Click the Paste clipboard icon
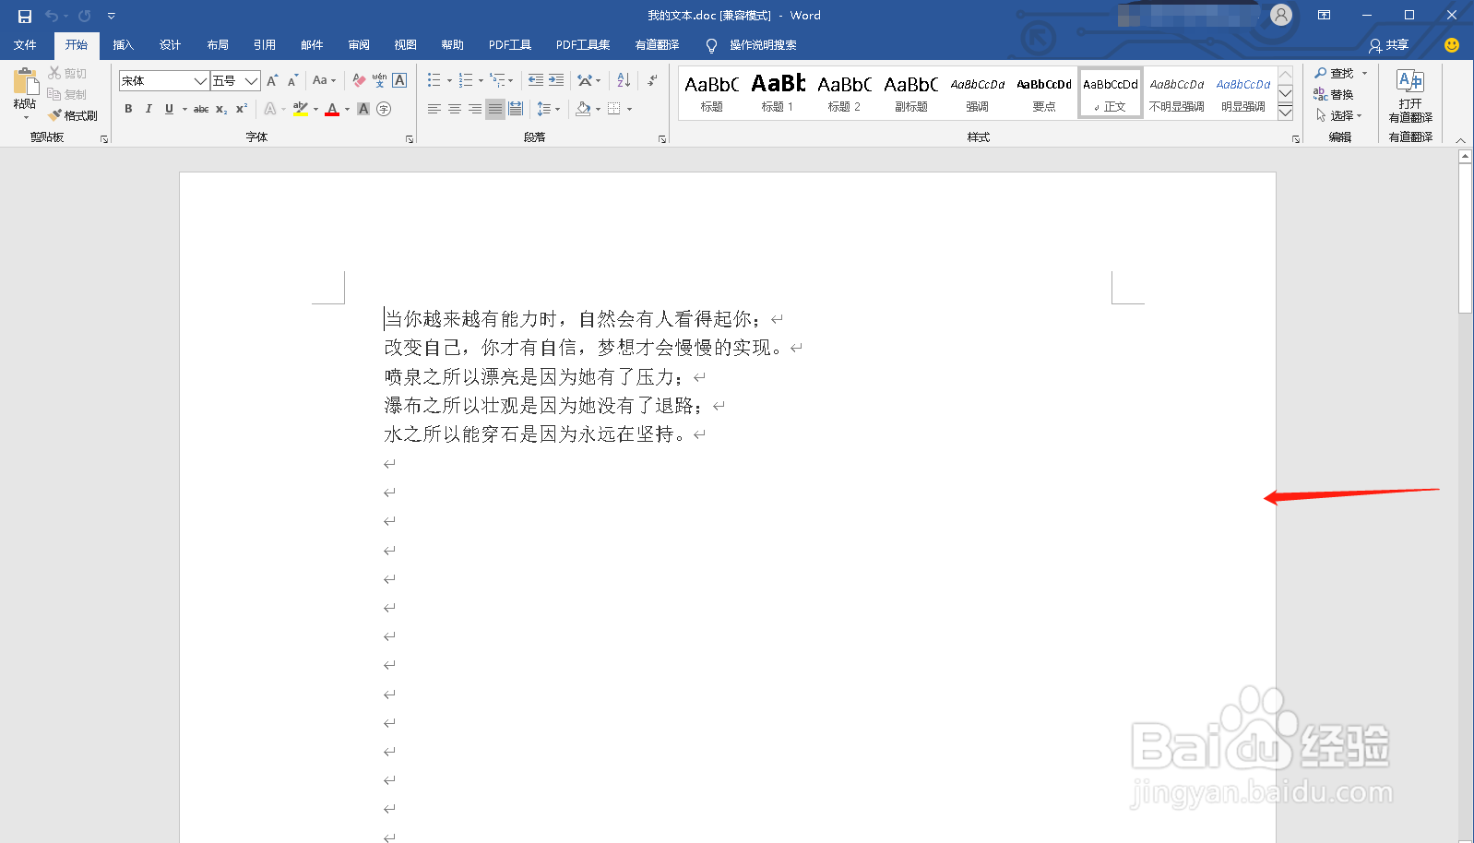 [26, 80]
